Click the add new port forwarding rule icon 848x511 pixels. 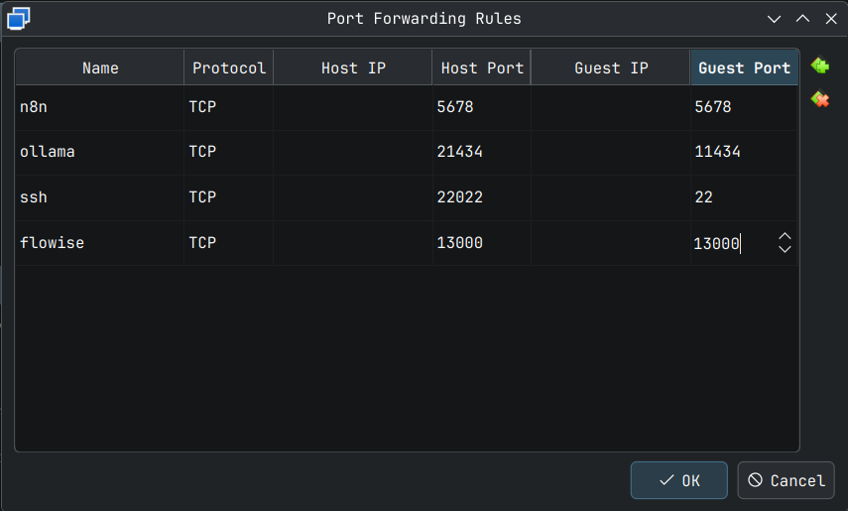(x=819, y=65)
